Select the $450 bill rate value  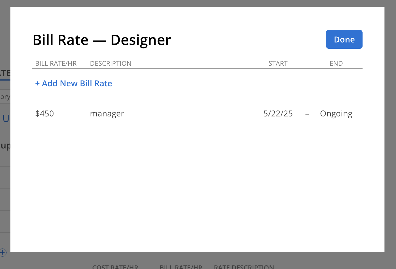pyautogui.click(x=44, y=113)
